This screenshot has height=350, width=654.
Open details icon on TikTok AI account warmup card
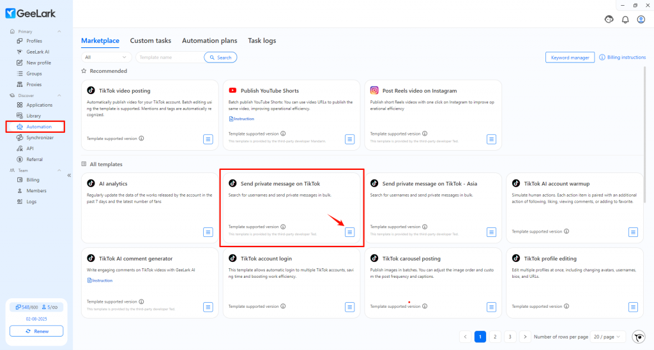tap(633, 232)
